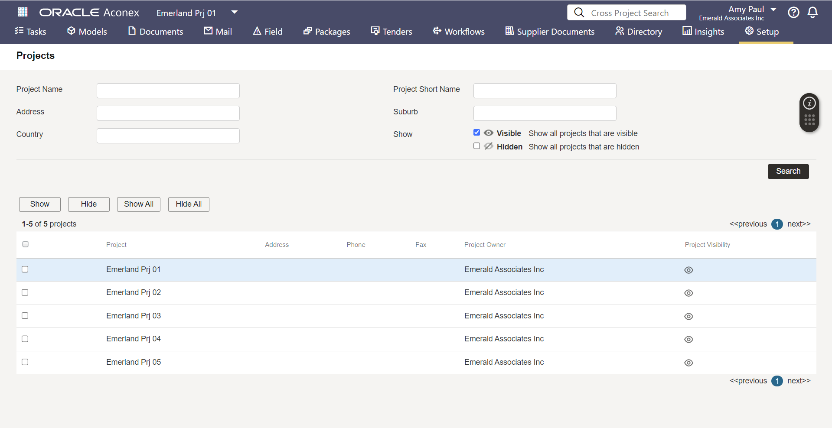The image size is (832, 428).
Task: Click the floating panel grid dots
Action: [x=809, y=120]
